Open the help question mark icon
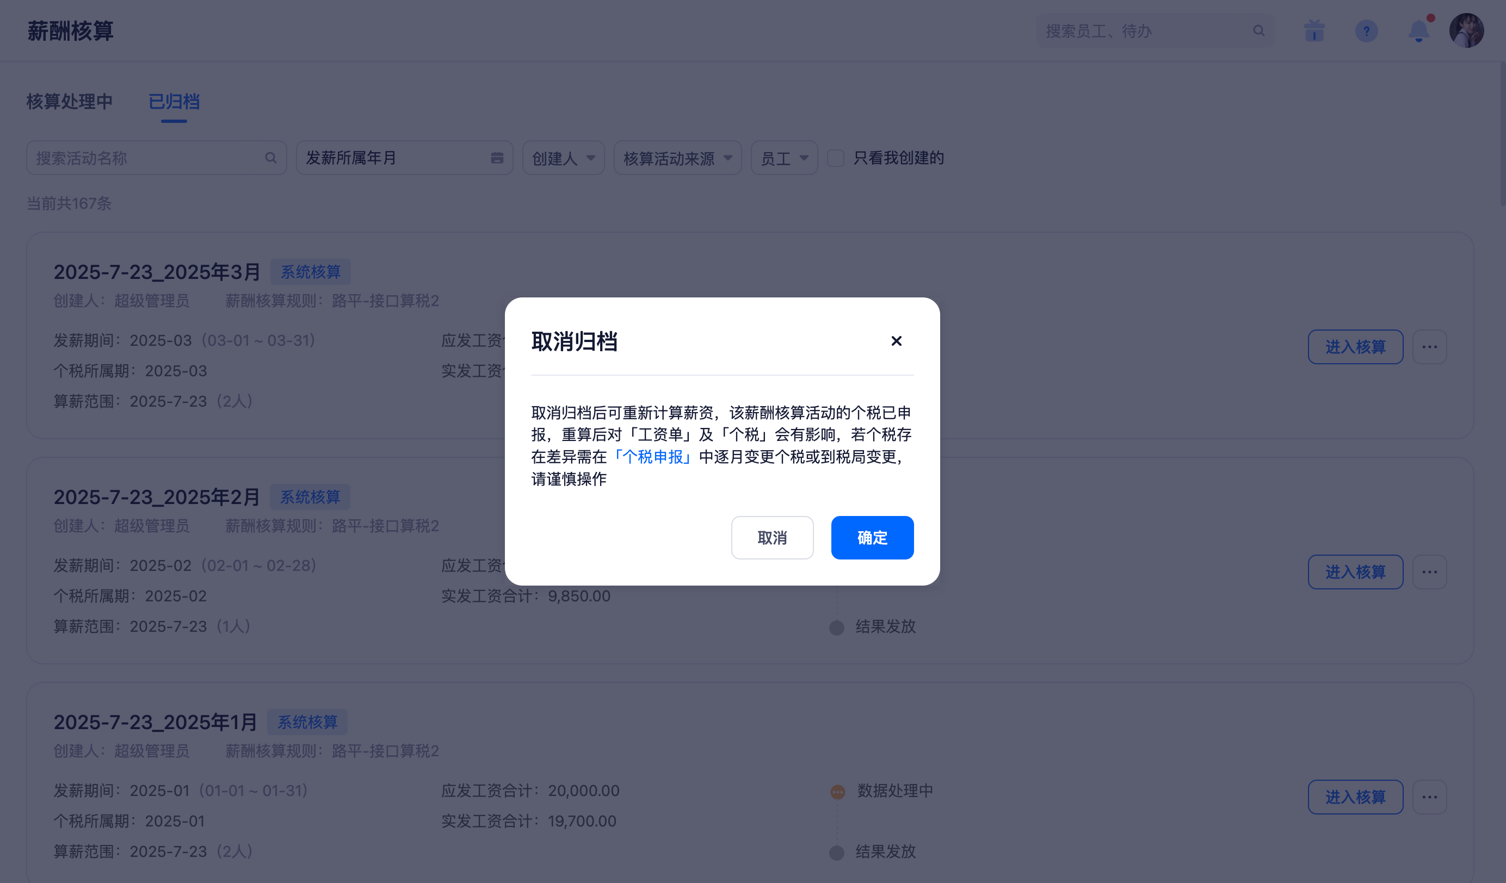Image resolution: width=1506 pixels, height=883 pixels. tap(1366, 30)
